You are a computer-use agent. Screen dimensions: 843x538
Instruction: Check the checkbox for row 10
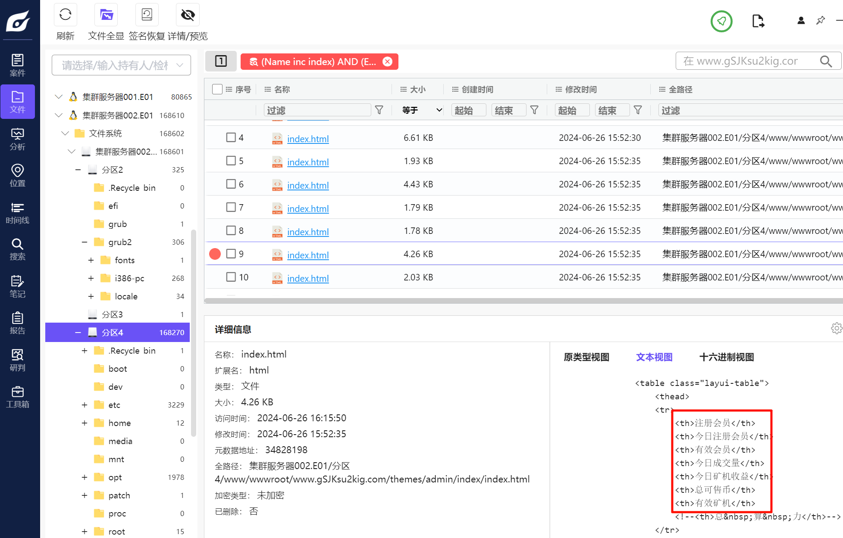click(231, 277)
